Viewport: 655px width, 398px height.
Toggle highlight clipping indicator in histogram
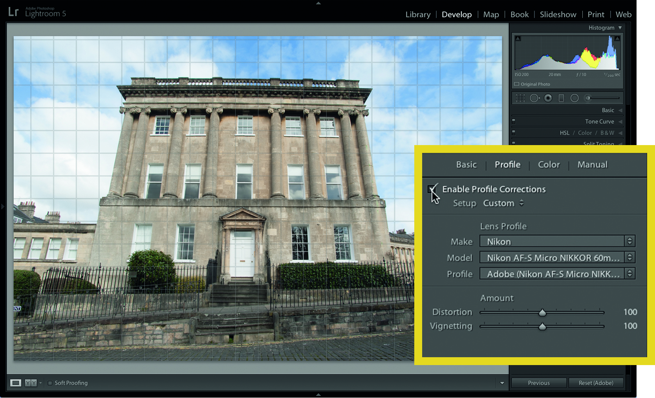[617, 38]
